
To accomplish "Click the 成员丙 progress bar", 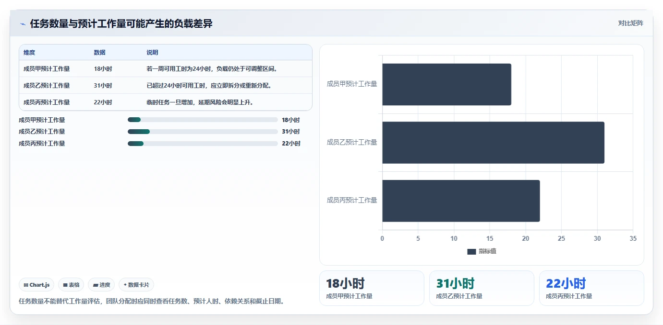I will coord(203,144).
